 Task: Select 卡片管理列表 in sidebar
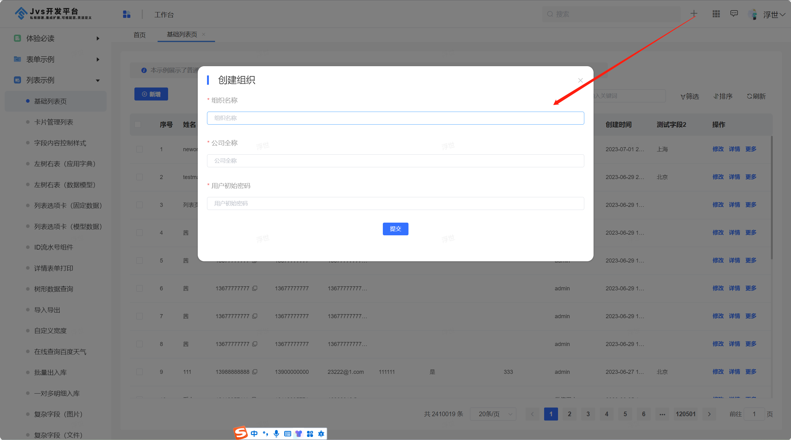pyautogui.click(x=53, y=122)
